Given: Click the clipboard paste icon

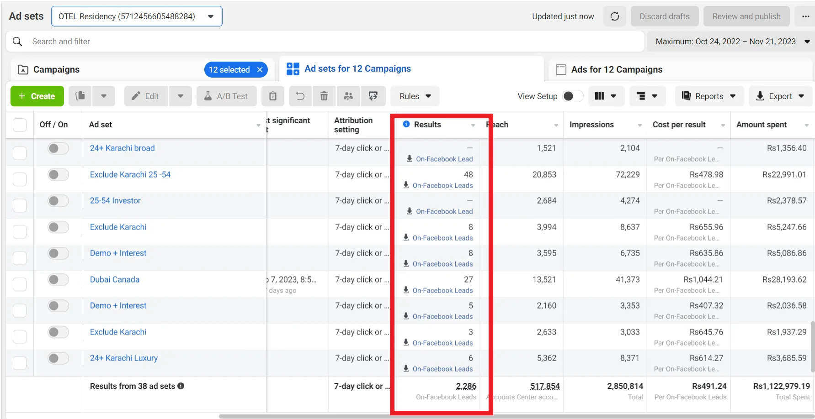Looking at the screenshot, I should [x=273, y=96].
